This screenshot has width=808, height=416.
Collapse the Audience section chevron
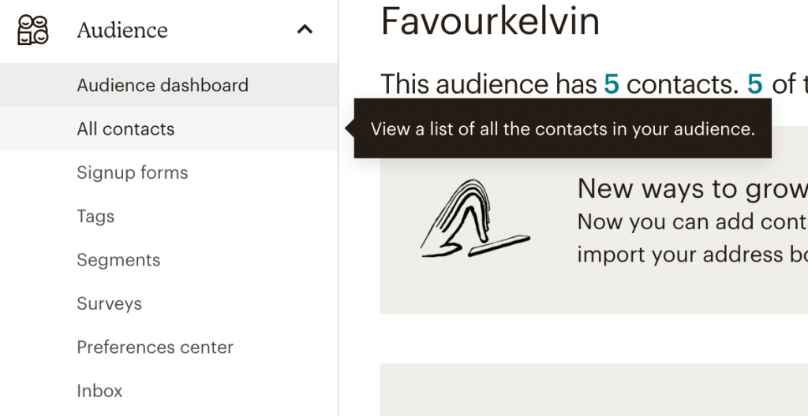pyautogui.click(x=305, y=29)
